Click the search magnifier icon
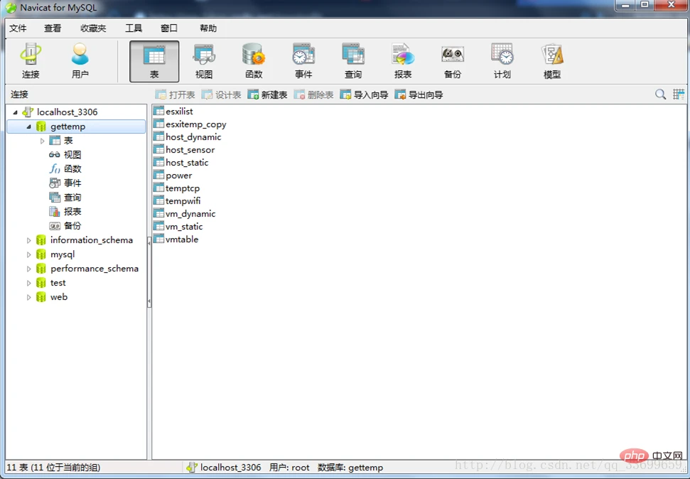 (660, 95)
